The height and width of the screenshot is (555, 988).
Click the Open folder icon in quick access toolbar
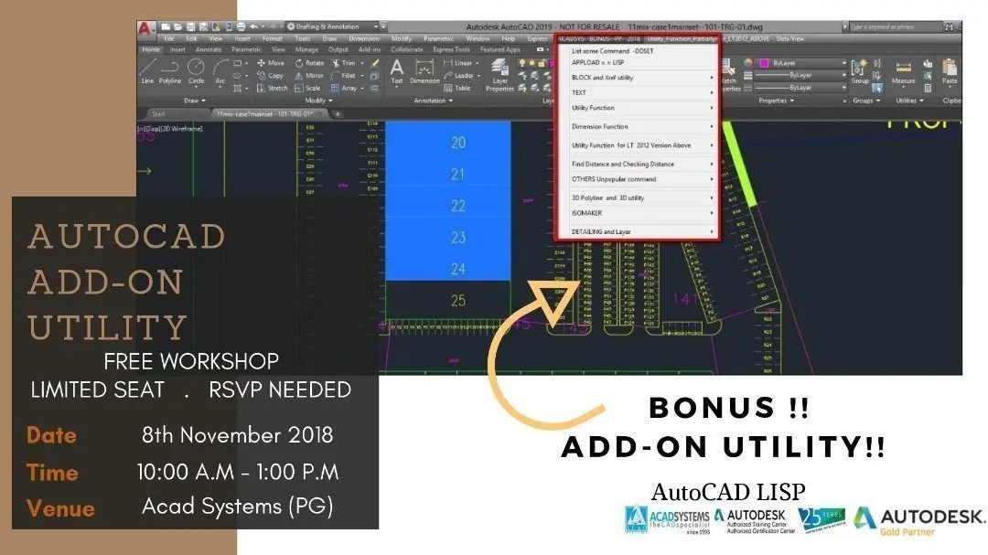[177, 27]
